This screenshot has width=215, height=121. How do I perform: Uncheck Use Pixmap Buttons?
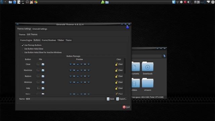pyautogui.click(x=31, y=45)
